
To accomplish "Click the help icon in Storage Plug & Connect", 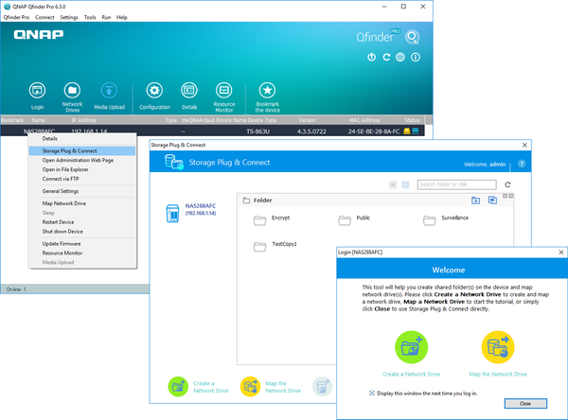I will point(522,164).
